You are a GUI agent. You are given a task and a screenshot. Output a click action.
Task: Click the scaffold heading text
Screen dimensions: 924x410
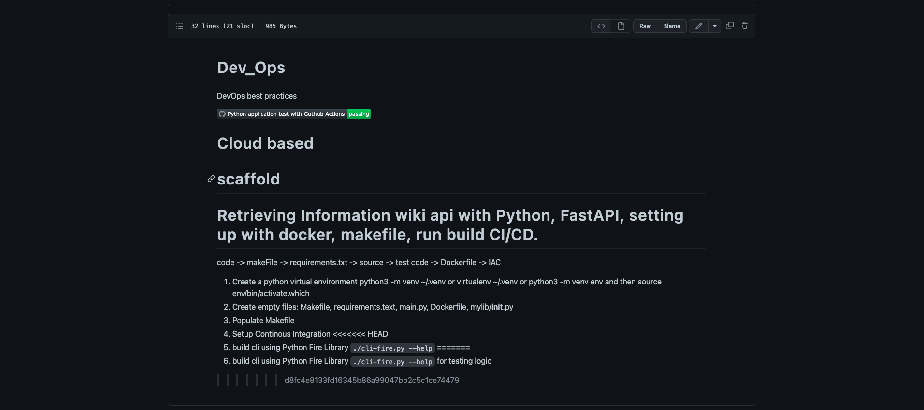(x=248, y=179)
